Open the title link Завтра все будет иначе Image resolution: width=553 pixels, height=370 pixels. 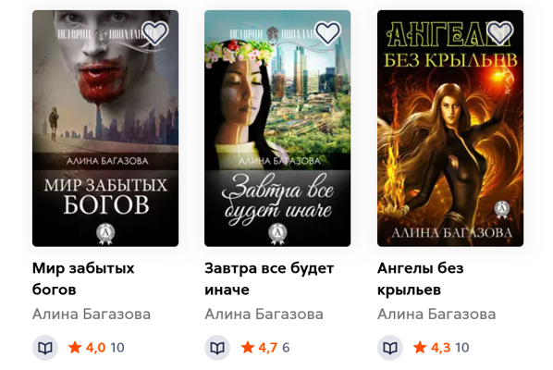(x=269, y=279)
